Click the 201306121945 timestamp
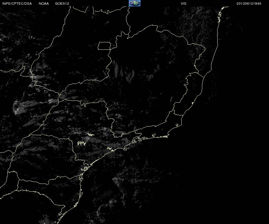Screen dimensions: 269x224 point(249,4)
